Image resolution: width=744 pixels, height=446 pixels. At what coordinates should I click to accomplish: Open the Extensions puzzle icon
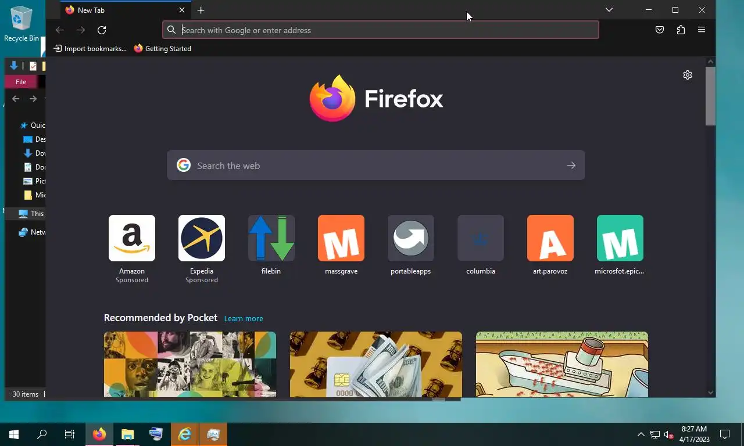681,30
